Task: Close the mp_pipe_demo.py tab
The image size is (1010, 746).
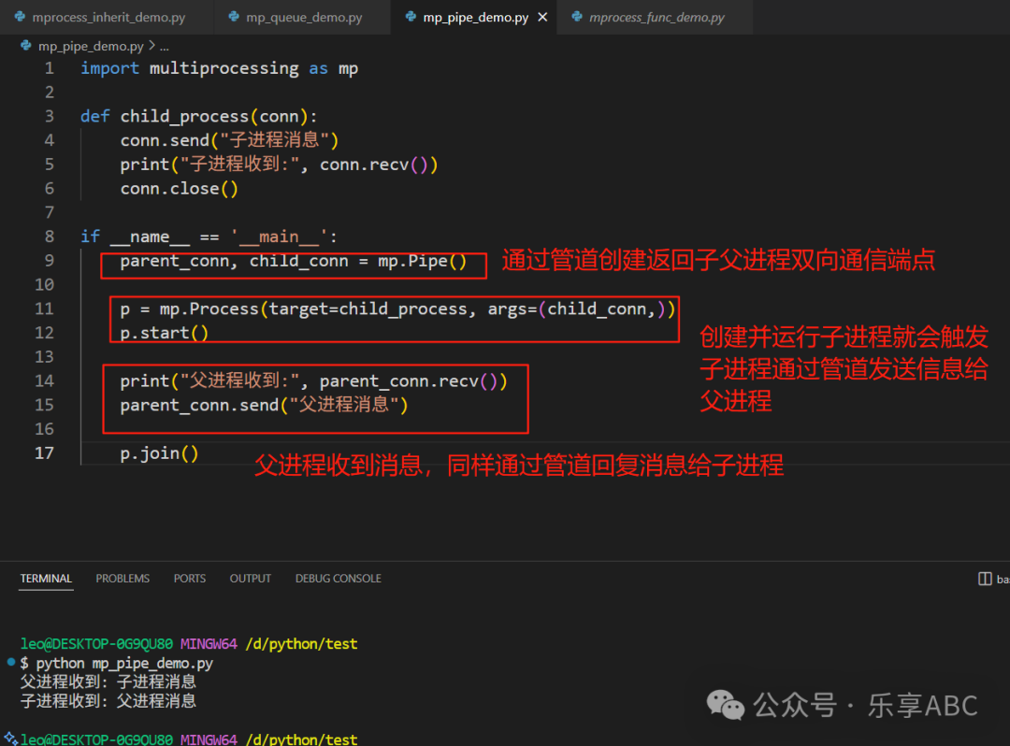Action: point(543,18)
